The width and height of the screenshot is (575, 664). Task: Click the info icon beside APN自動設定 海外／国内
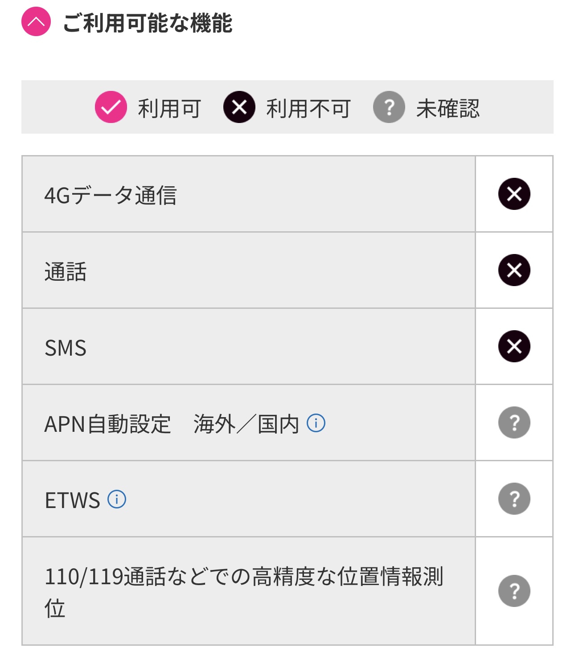[316, 423]
